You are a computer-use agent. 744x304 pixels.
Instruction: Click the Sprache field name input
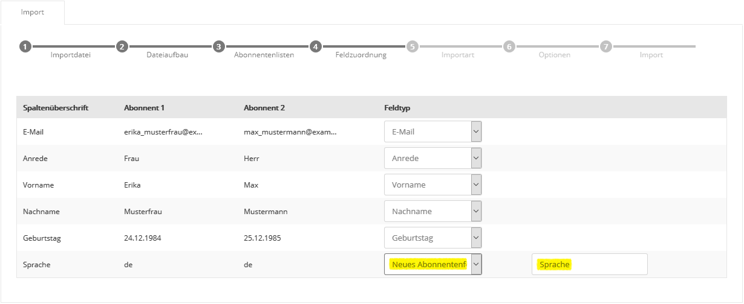pos(589,264)
